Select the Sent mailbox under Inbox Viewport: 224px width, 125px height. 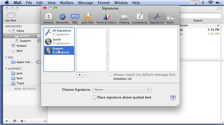click(19, 51)
